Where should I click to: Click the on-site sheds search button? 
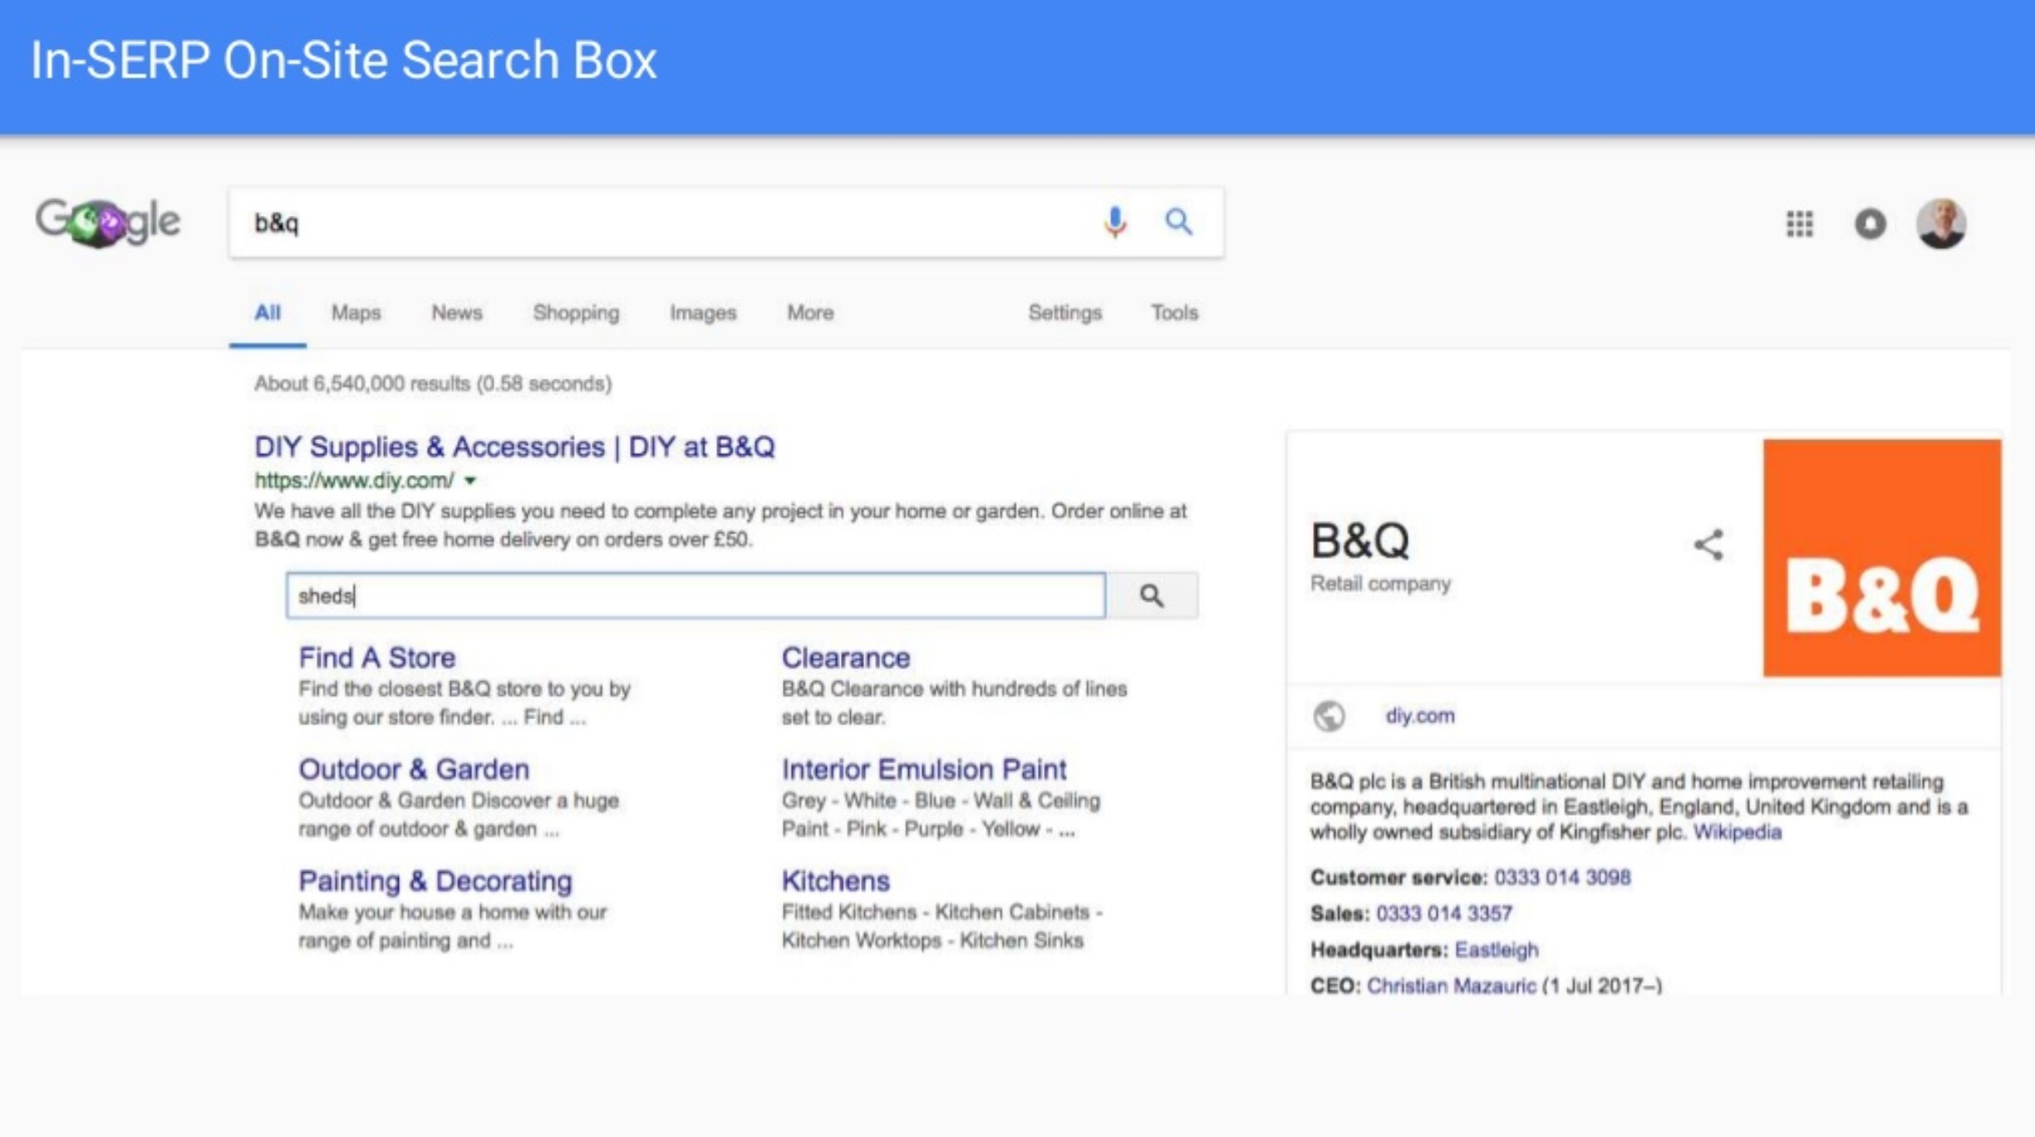1152,595
